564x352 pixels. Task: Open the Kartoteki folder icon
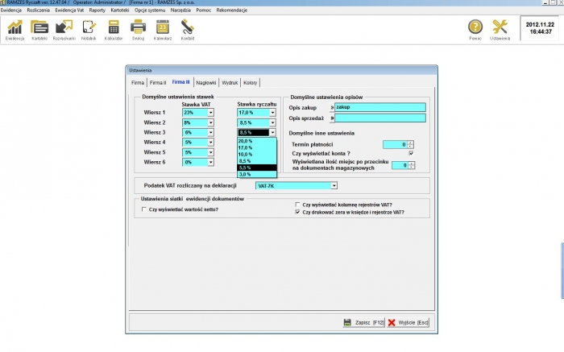[39, 30]
